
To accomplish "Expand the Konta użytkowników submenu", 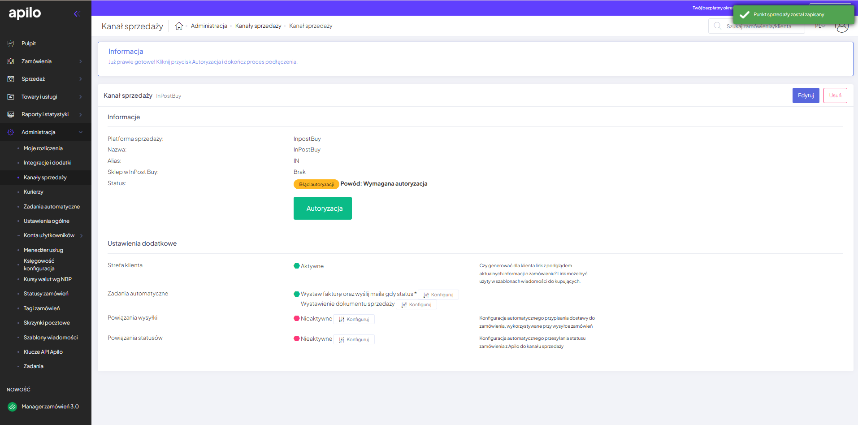I will point(81,235).
